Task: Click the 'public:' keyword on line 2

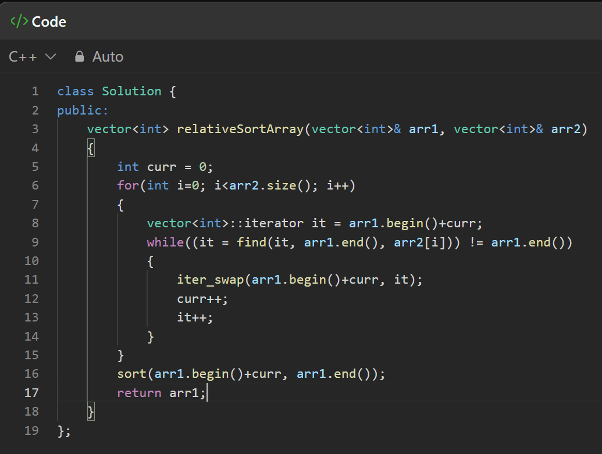Action: point(83,110)
